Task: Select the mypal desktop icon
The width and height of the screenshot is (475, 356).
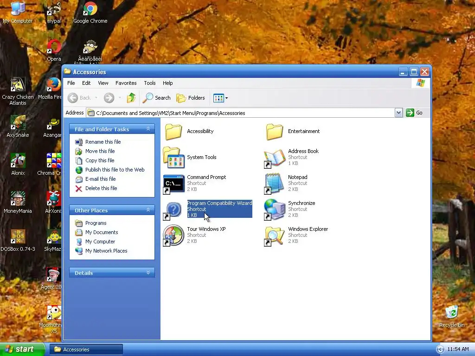Action: pos(54,13)
